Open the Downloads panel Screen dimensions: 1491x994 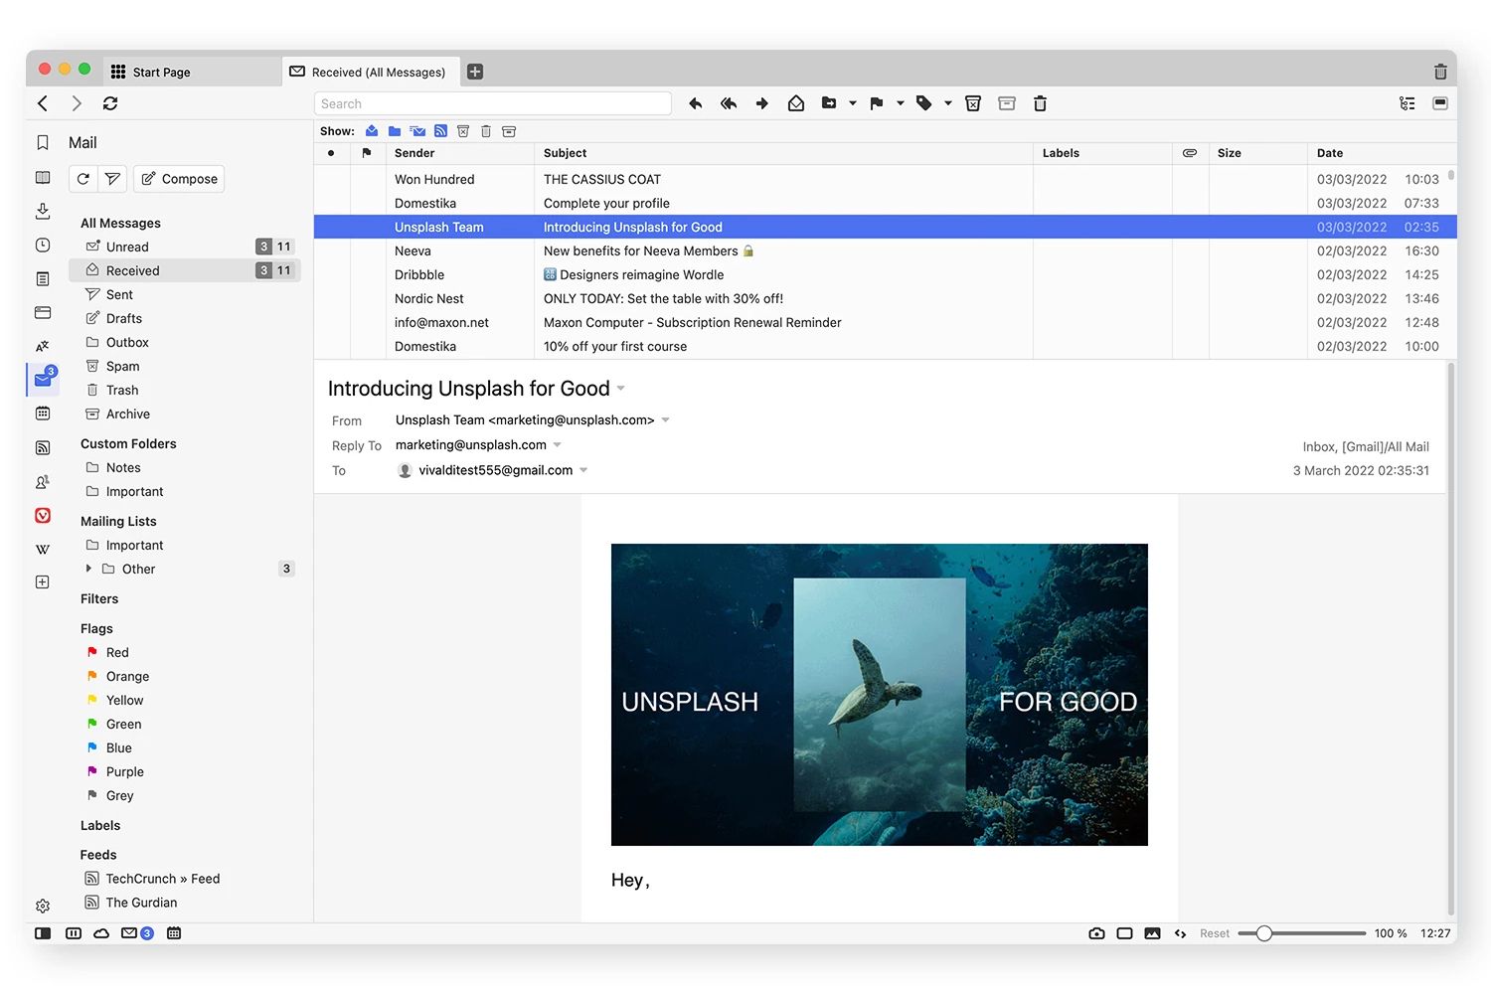(43, 211)
